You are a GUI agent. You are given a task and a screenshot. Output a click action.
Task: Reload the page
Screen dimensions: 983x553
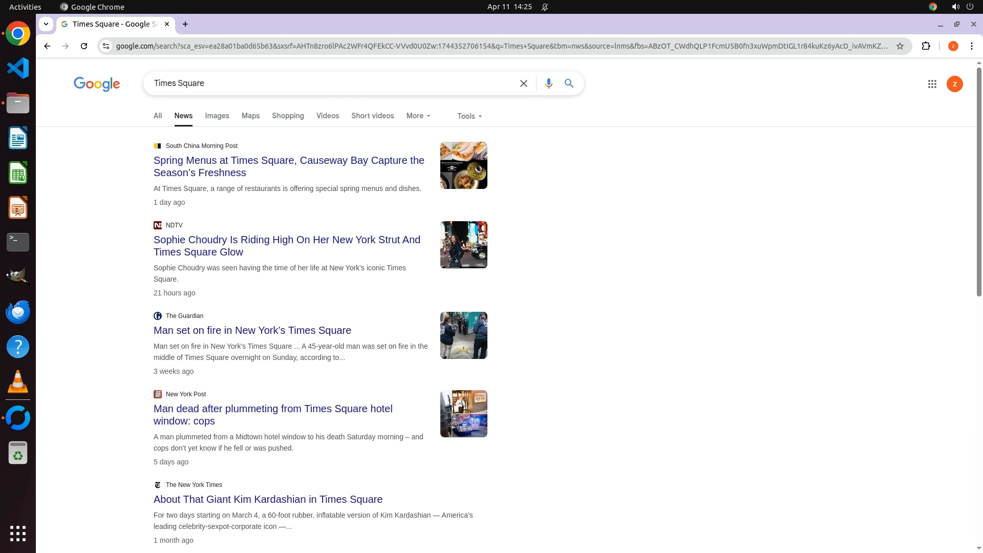pos(84,46)
